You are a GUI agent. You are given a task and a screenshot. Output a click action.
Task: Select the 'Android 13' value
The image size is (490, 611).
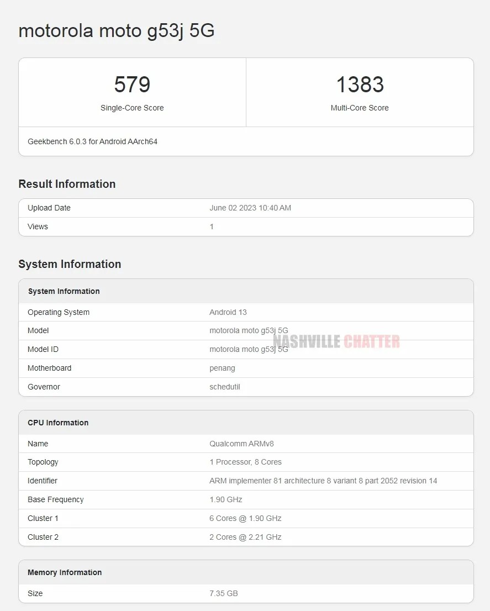(x=228, y=312)
